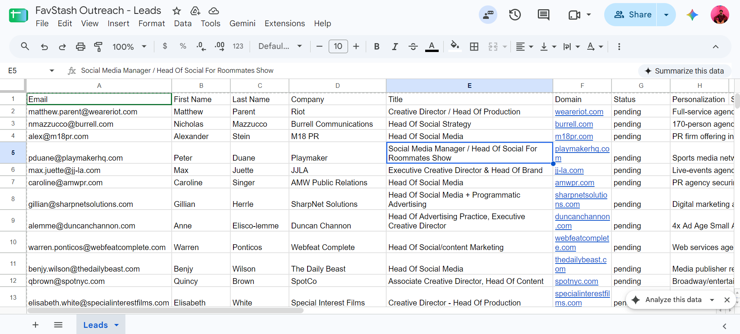Open the Share options dropdown arrow
Viewport: 740px width, 334px height.
(x=666, y=15)
